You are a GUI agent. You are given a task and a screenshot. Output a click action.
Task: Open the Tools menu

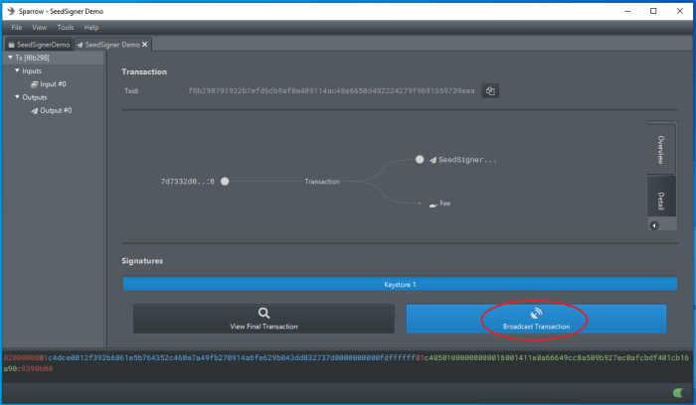pos(66,28)
